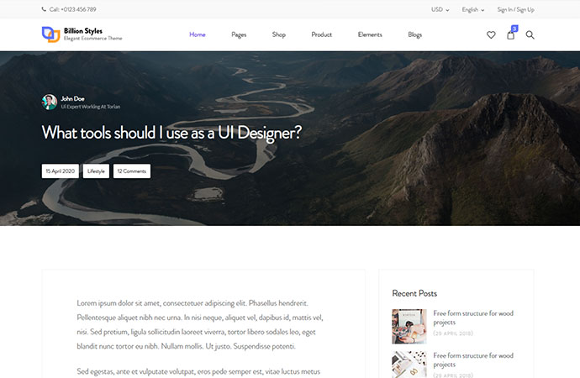Screen dimensions: 580x378
Task: Click John Doe's author avatar
Action: [50, 102]
